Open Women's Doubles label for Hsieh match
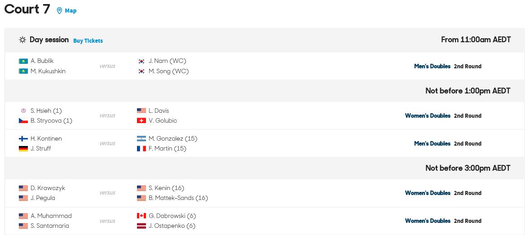525x235 pixels. 428,116
